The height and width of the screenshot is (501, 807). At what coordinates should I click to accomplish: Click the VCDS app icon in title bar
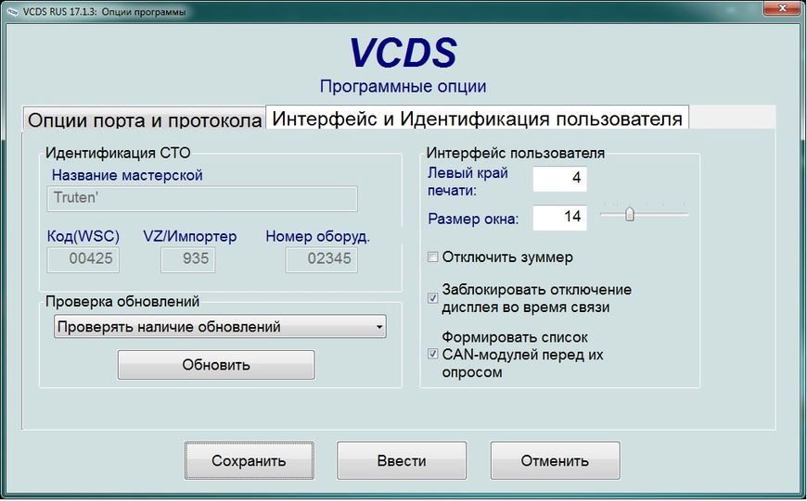click(13, 11)
